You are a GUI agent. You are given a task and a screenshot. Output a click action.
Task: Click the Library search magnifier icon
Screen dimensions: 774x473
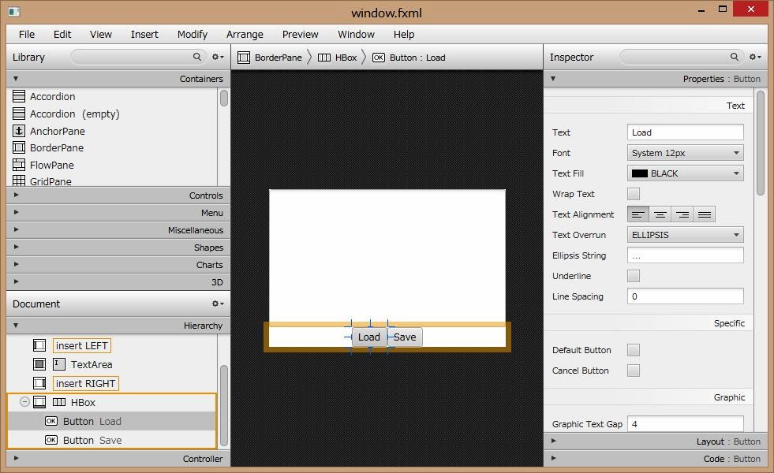(197, 57)
